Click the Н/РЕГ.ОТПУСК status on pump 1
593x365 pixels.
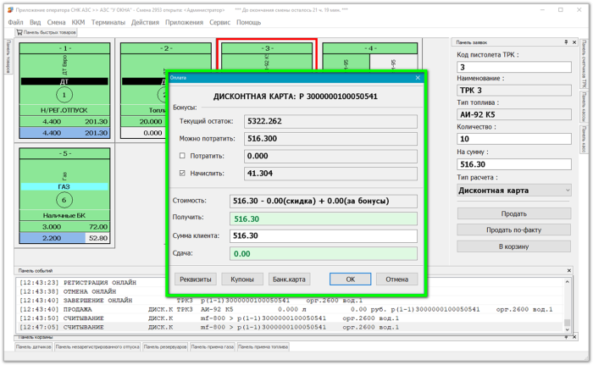64,110
